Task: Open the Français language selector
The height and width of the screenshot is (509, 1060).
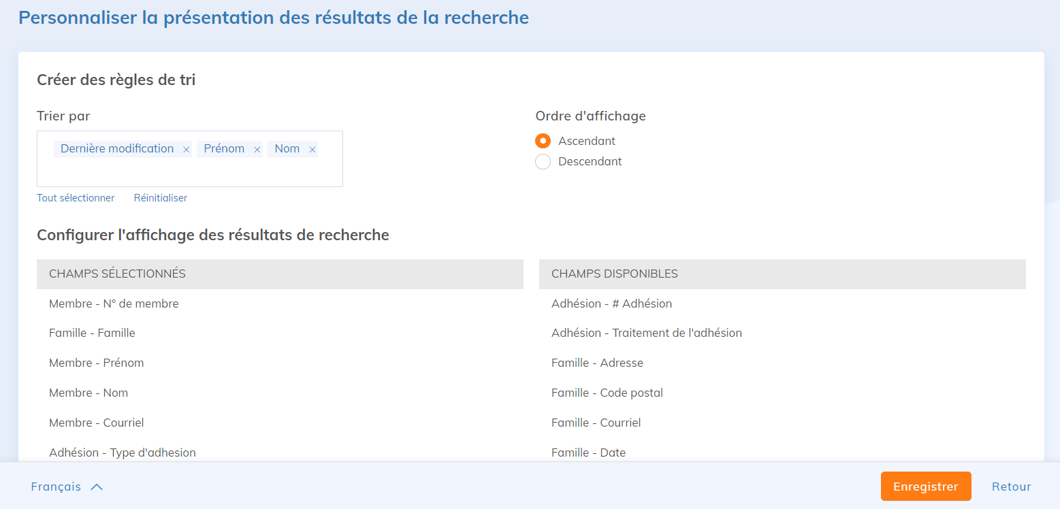Action: point(57,487)
